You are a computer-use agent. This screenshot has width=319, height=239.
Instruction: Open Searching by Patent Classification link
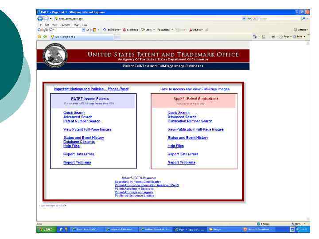(138, 182)
